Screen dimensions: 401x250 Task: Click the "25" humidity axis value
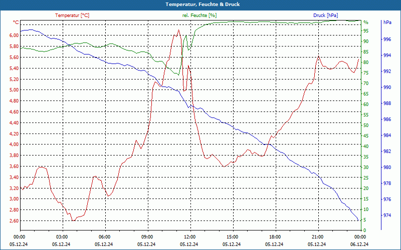[366, 178]
